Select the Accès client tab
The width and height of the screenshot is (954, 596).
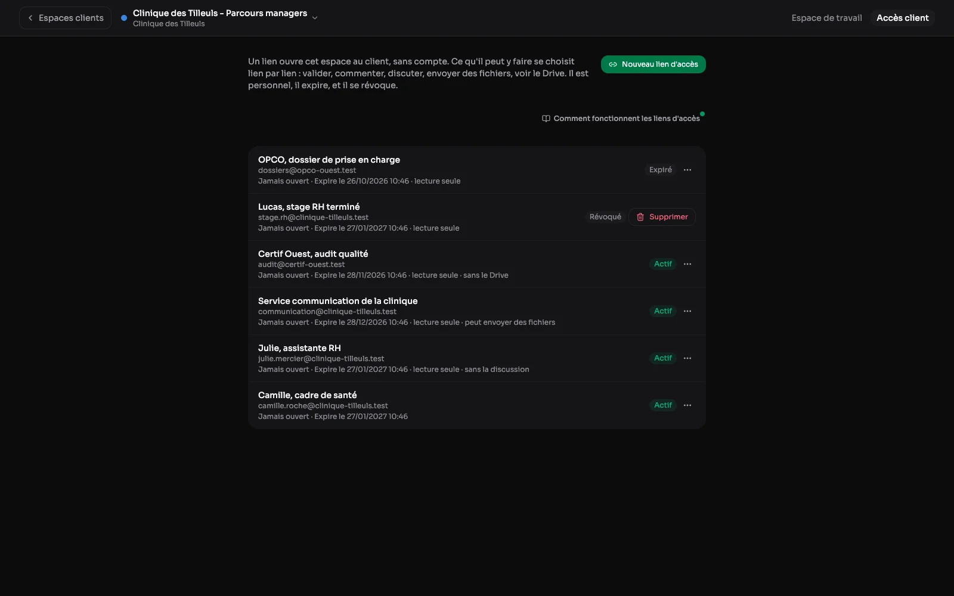point(902,18)
